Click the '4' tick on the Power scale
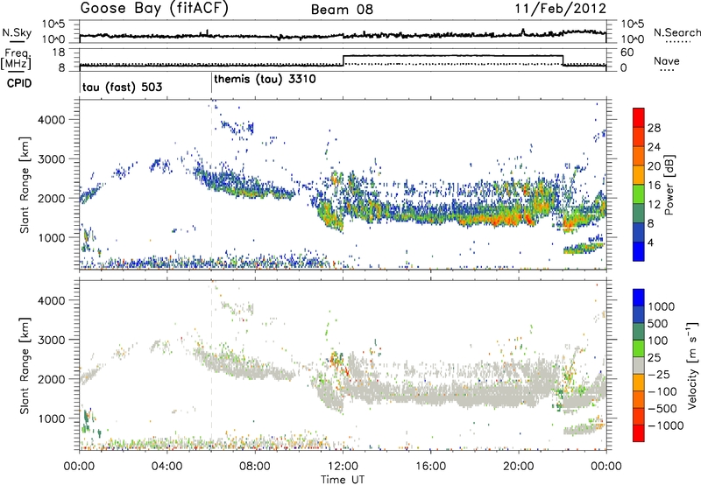The image size is (701, 485). [x=650, y=242]
